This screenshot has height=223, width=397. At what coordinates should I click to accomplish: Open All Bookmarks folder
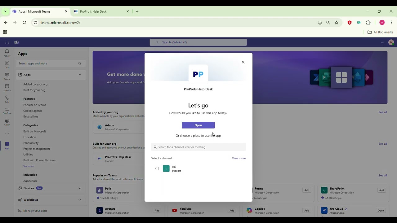click(x=380, y=32)
